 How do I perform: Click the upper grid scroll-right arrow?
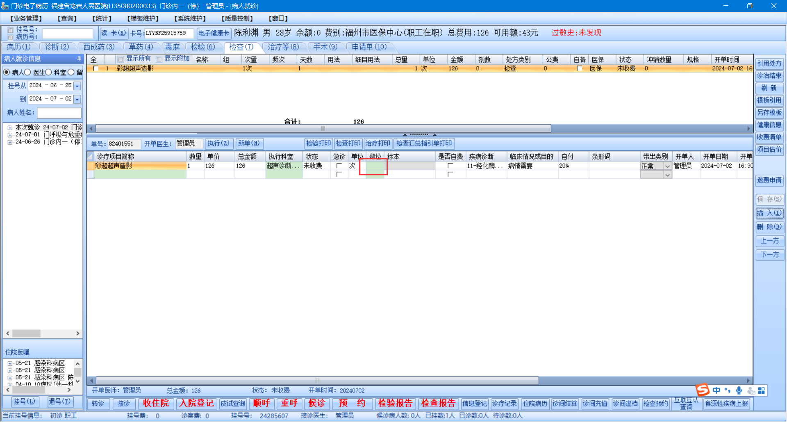click(x=748, y=129)
